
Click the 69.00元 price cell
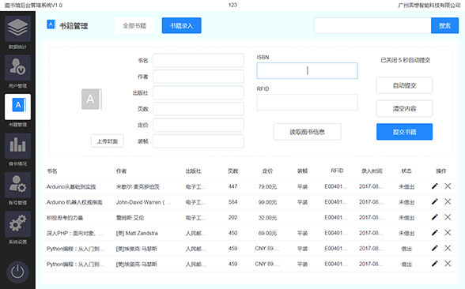267,234
